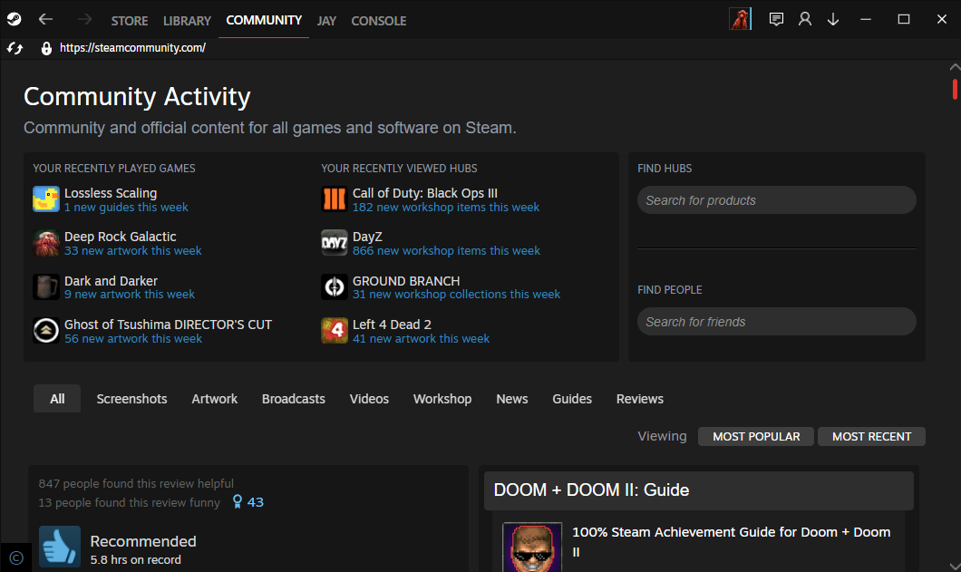Image resolution: width=961 pixels, height=572 pixels.
Task: Click the Recommended thumbs-up icon
Action: [x=60, y=547]
